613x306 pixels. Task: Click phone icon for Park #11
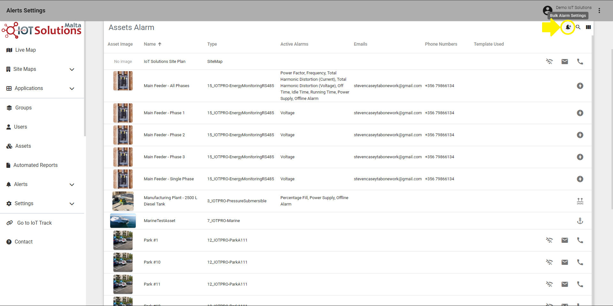(x=580, y=284)
